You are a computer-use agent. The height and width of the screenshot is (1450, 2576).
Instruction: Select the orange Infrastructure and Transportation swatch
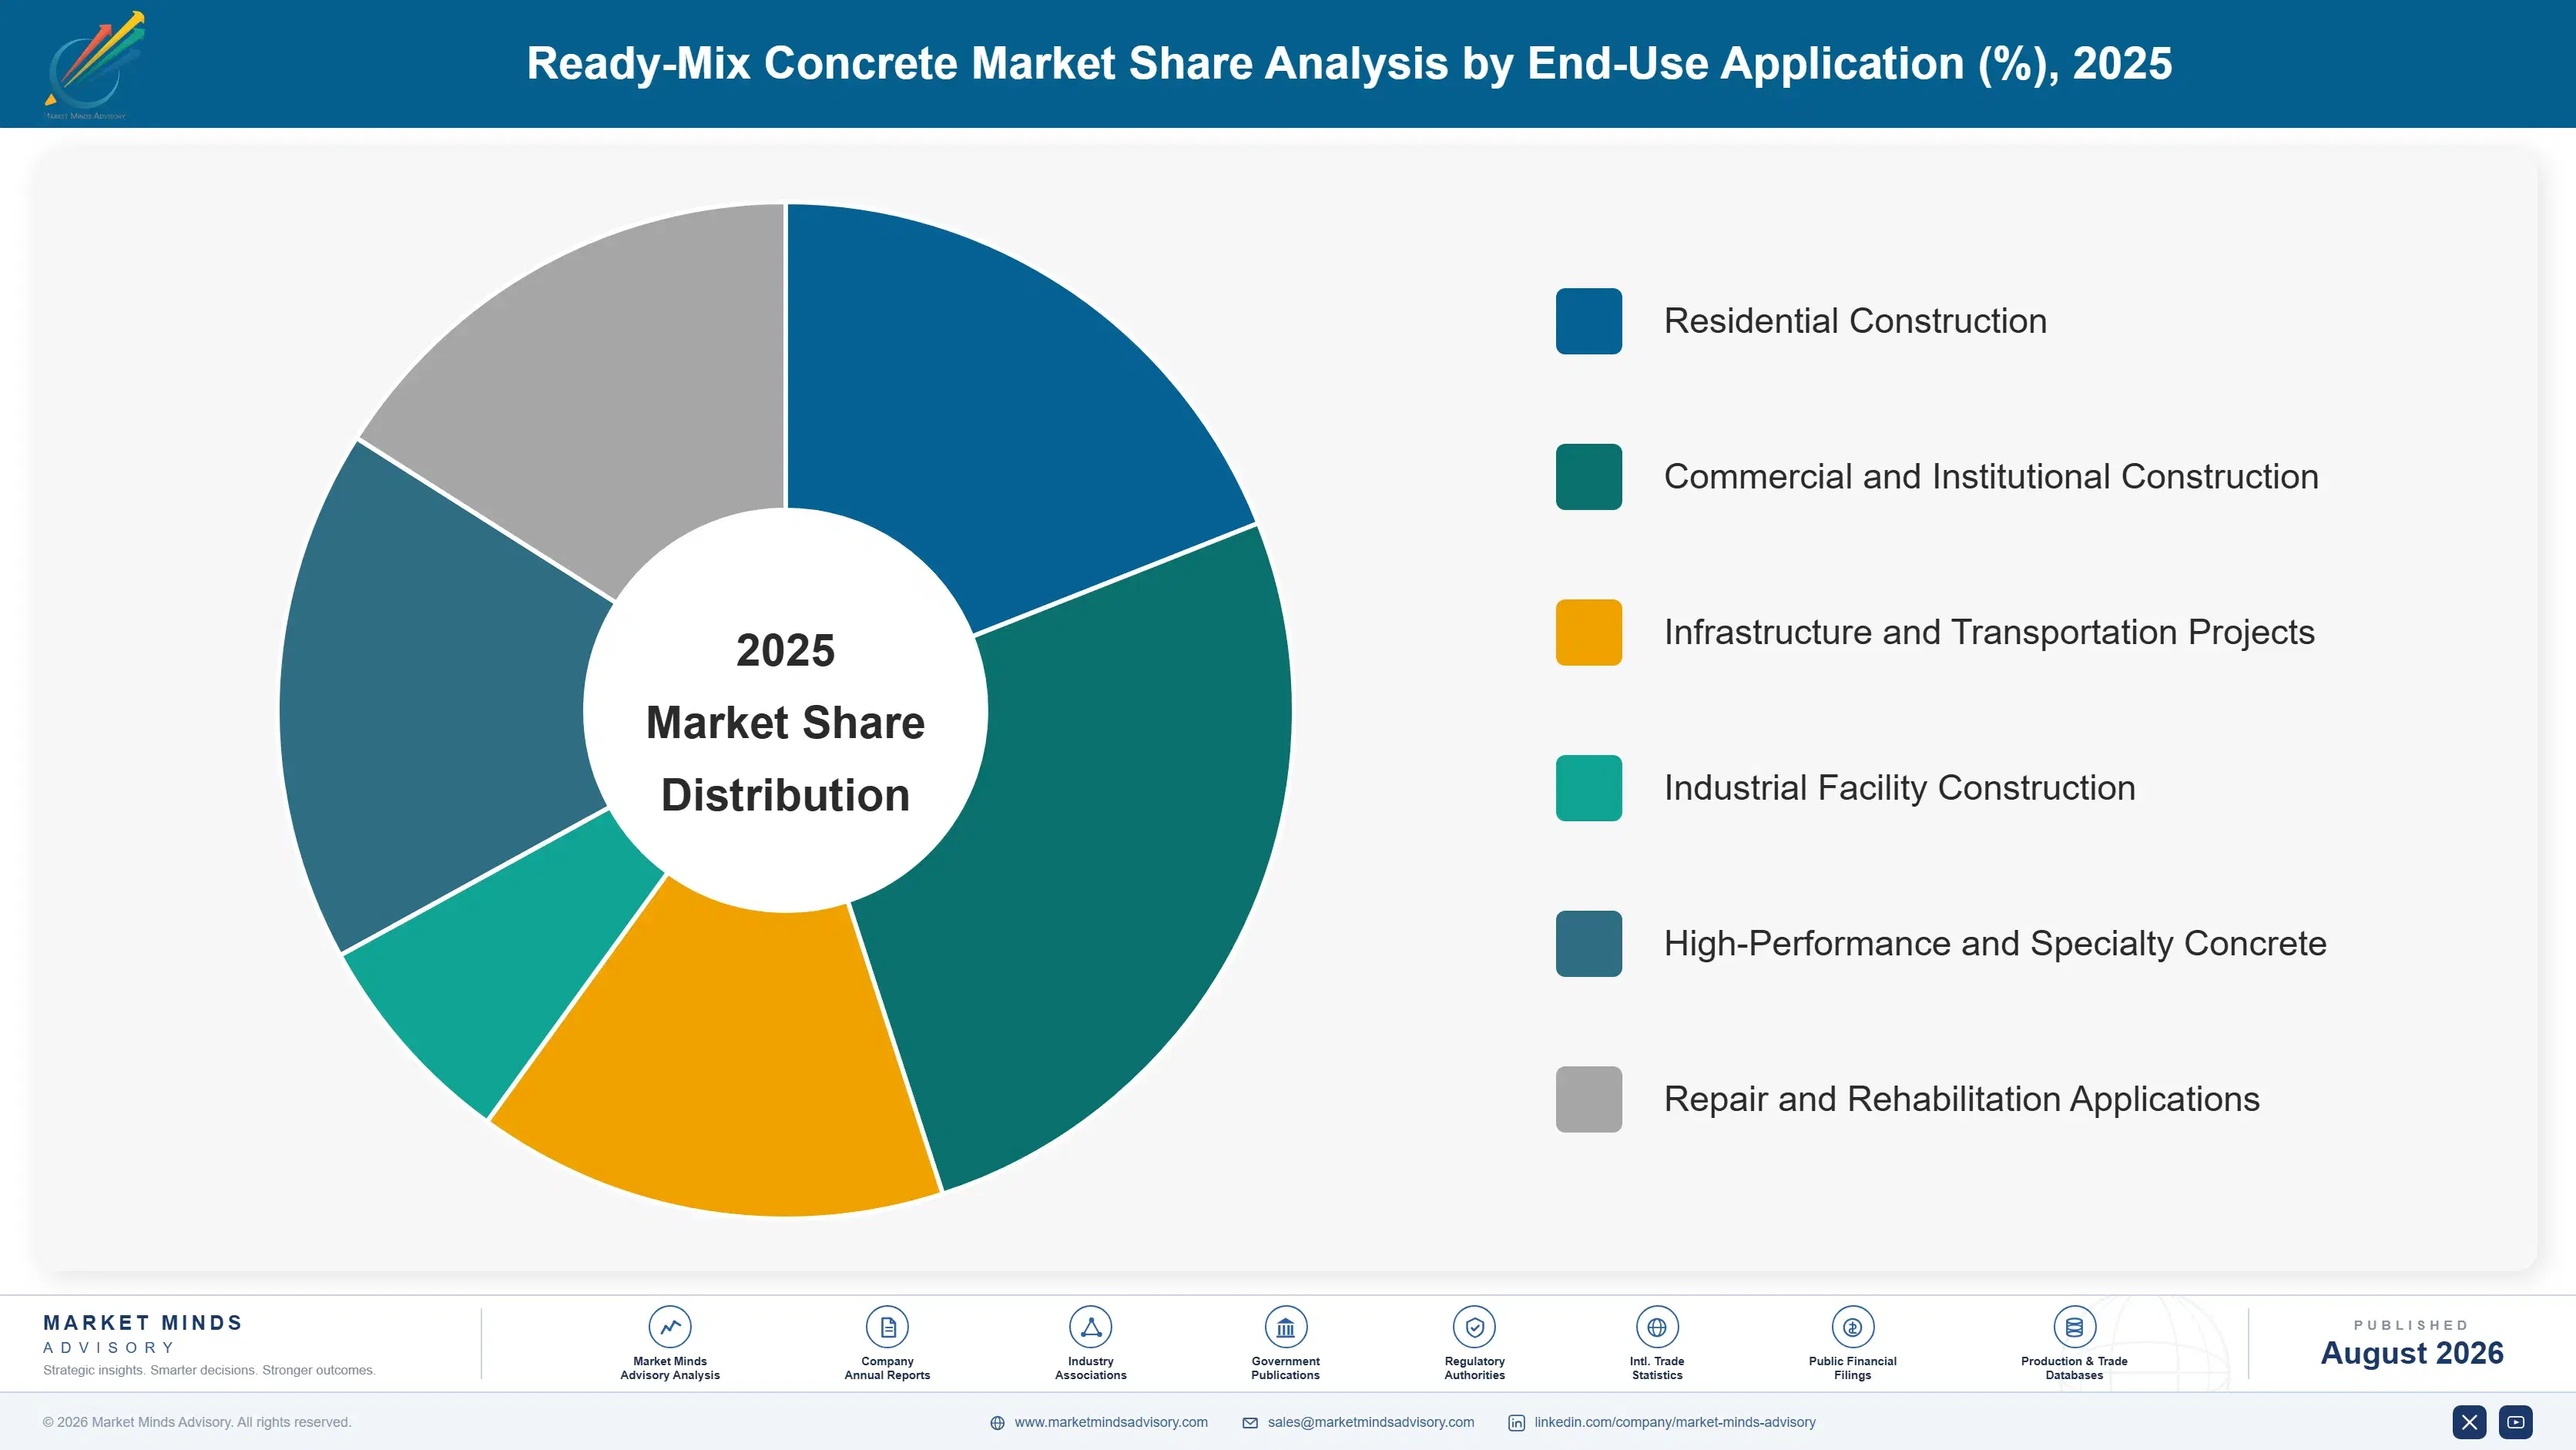pyautogui.click(x=1588, y=632)
